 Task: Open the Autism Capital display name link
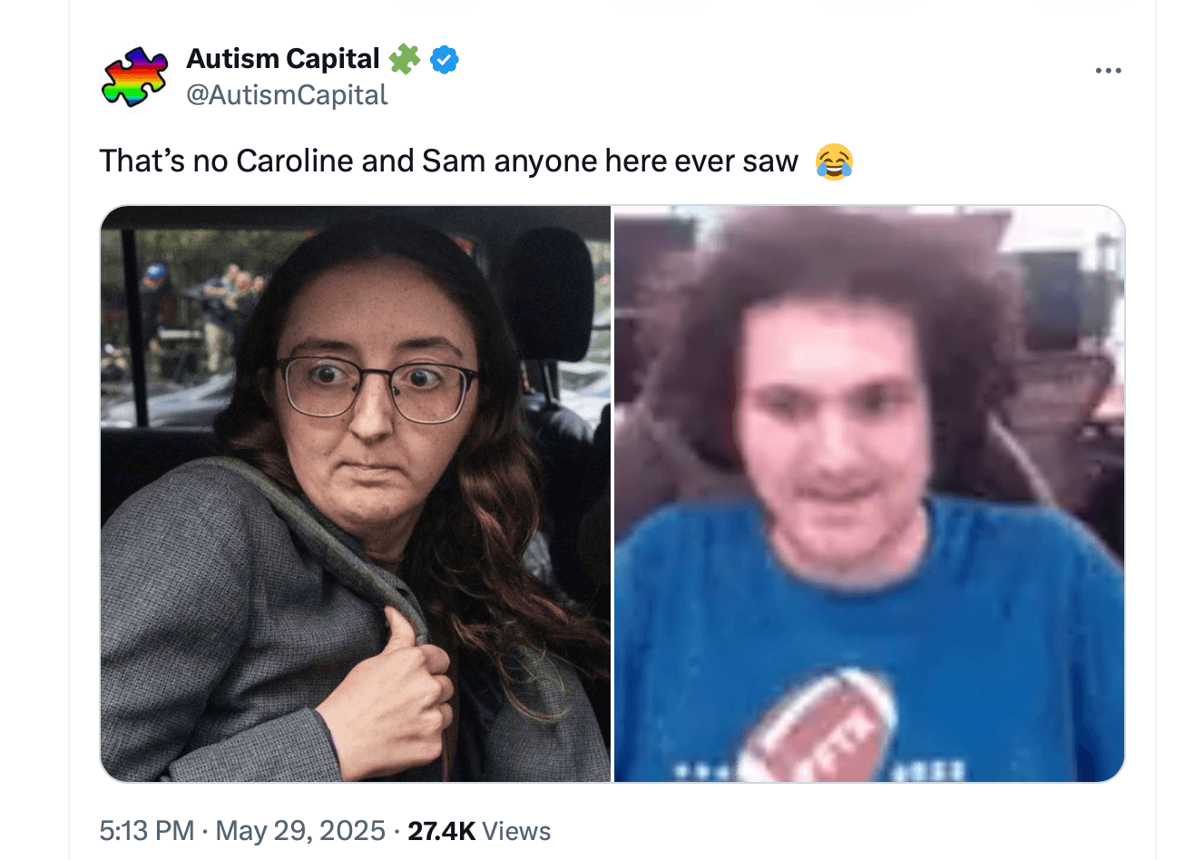pos(283,59)
